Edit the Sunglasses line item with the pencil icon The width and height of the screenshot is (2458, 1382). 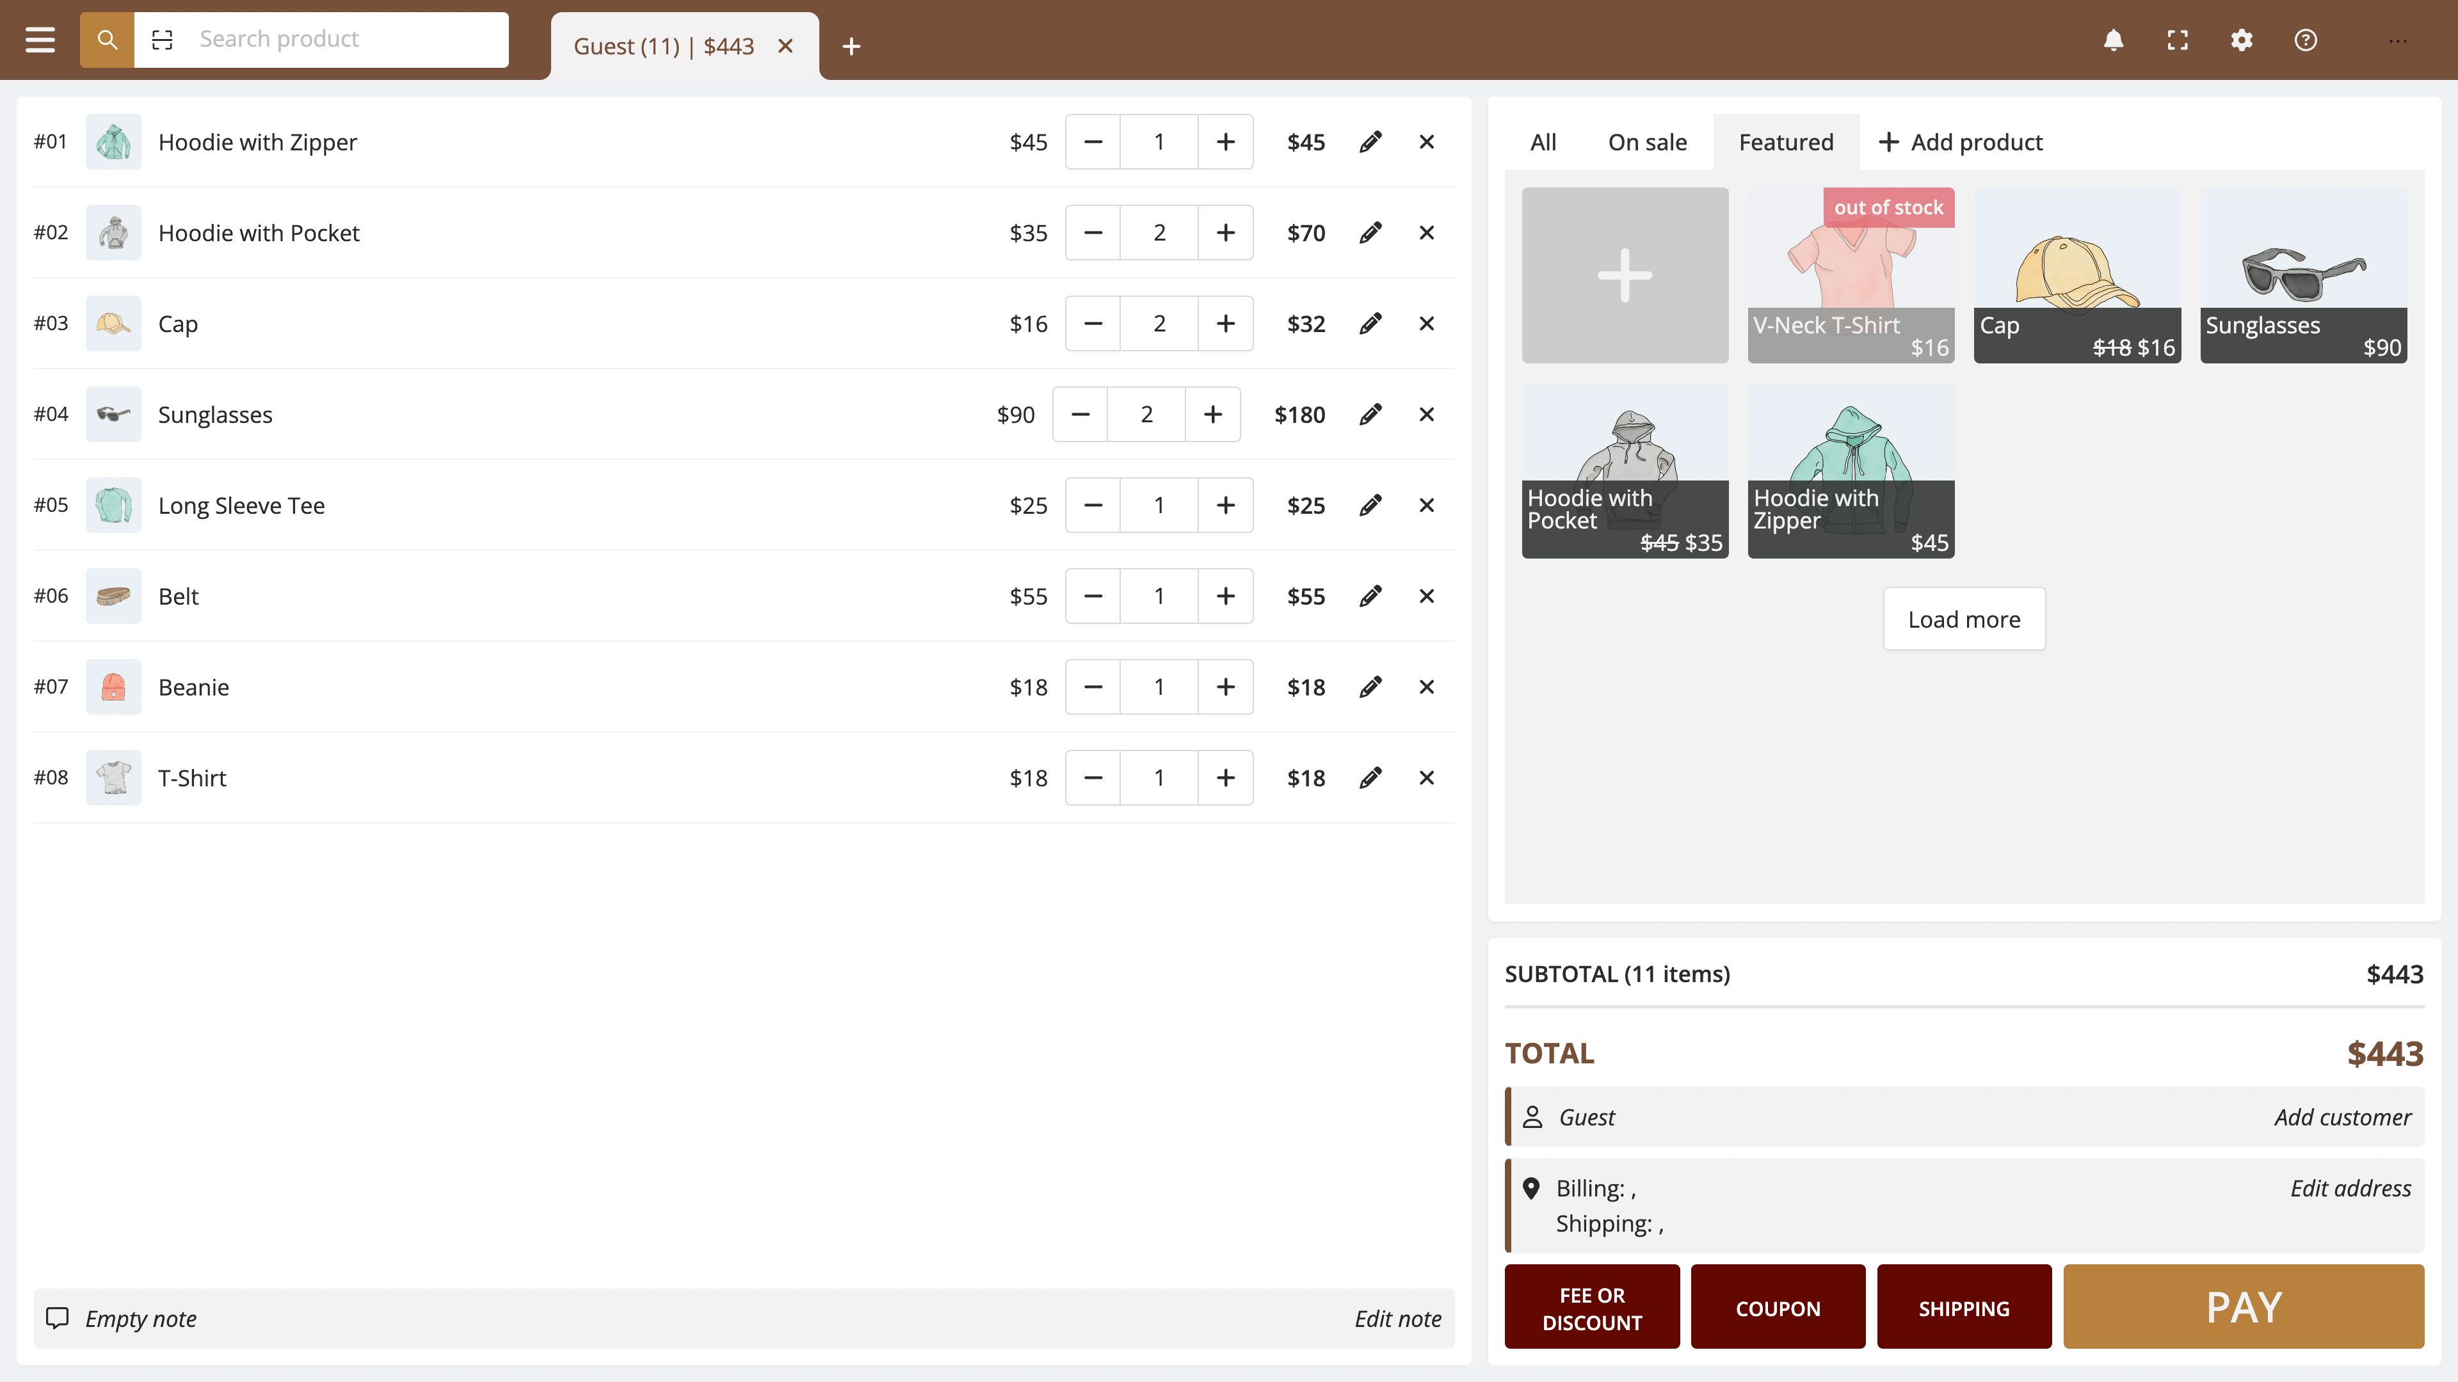pyautogui.click(x=1370, y=414)
